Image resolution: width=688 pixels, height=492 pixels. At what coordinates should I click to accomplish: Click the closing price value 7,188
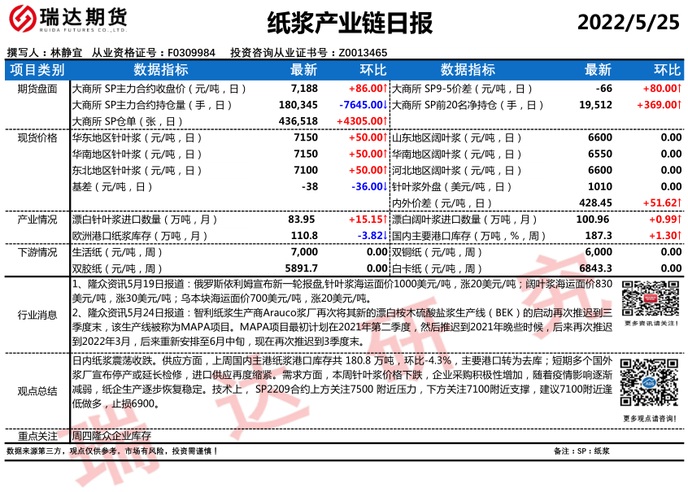tap(304, 89)
